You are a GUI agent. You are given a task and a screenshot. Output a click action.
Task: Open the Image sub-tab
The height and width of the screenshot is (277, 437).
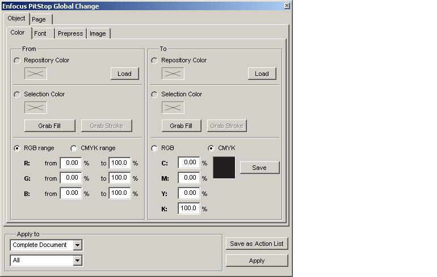(98, 33)
